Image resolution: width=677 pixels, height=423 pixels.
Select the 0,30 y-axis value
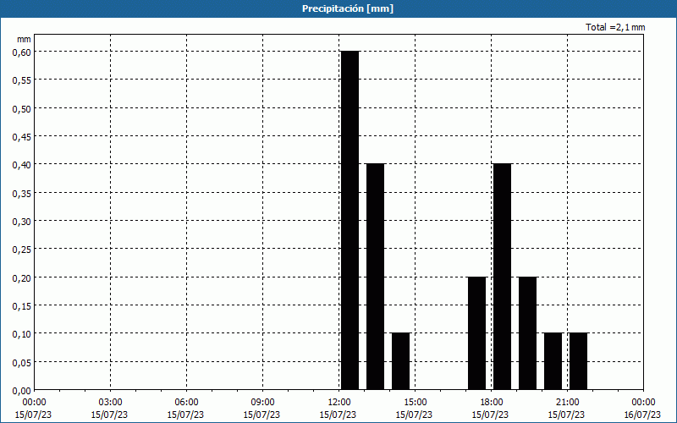tap(22, 222)
